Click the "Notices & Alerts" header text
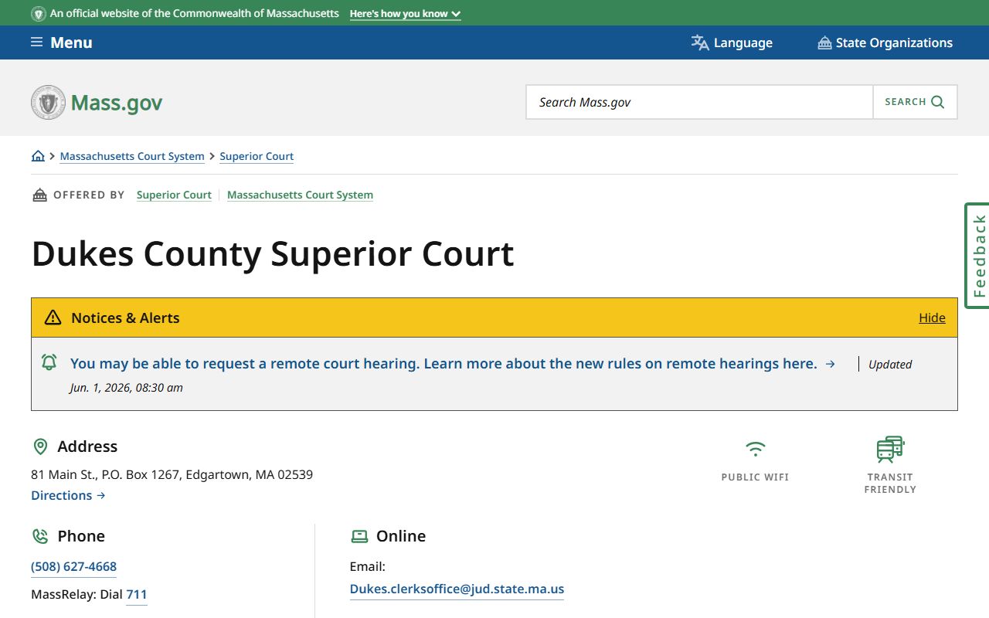989x618 pixels. (125, 317)
